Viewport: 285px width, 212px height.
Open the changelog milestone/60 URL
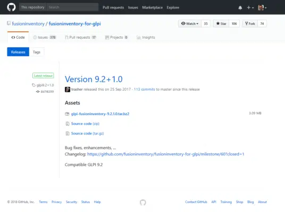coord(165,154)
